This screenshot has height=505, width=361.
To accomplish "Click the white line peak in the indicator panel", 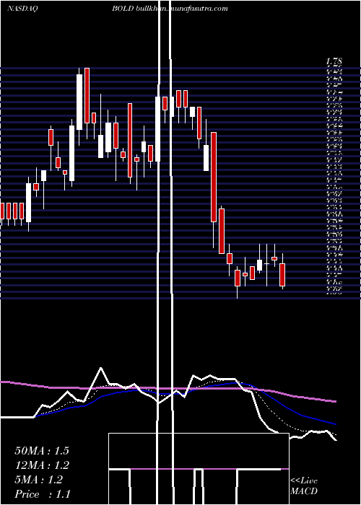I will point(101,368).
